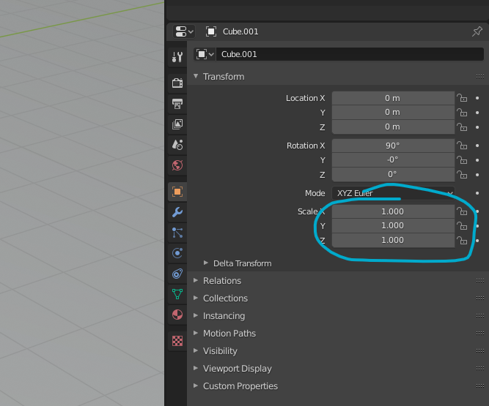
Task: Click the Rotation X 90° field
Action: pyautogui.click(x=393, y=146)
